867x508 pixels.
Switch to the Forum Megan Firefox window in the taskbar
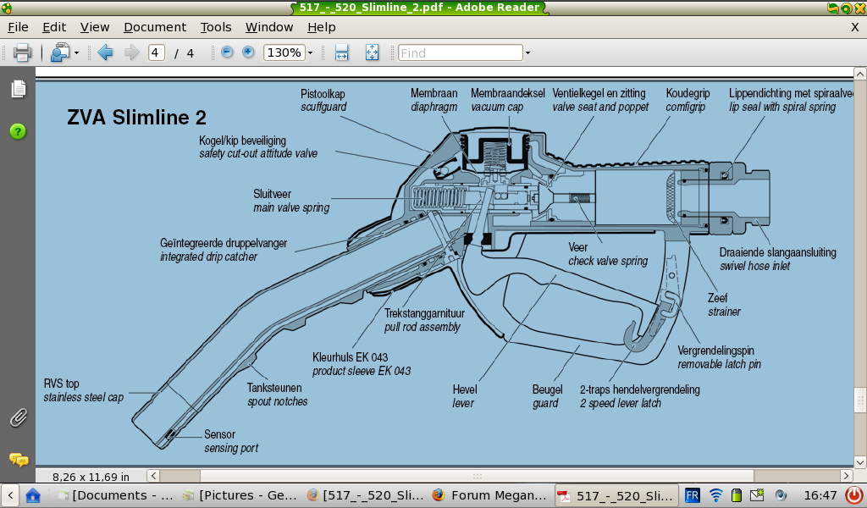(490, 495)
